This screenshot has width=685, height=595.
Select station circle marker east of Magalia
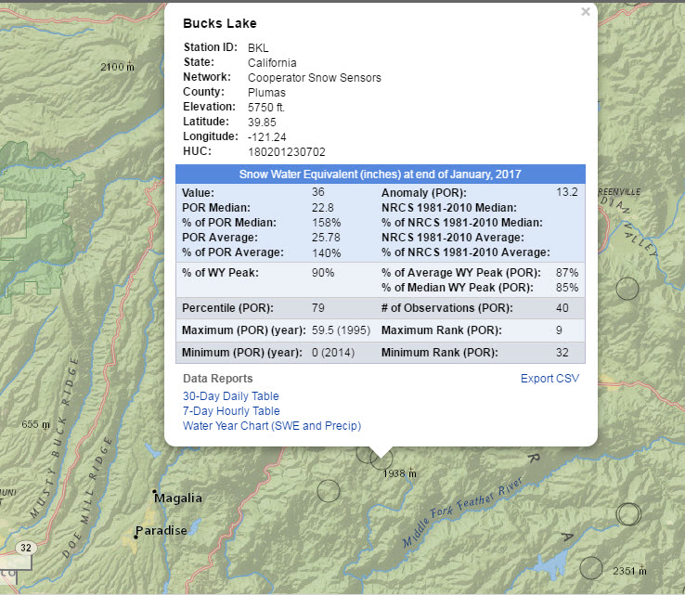(328, 490)
